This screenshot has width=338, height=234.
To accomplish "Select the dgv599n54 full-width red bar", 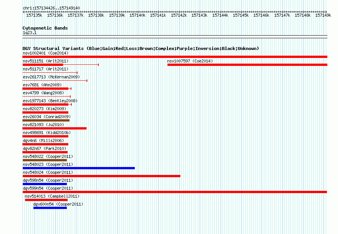I will tap(175, 192).
